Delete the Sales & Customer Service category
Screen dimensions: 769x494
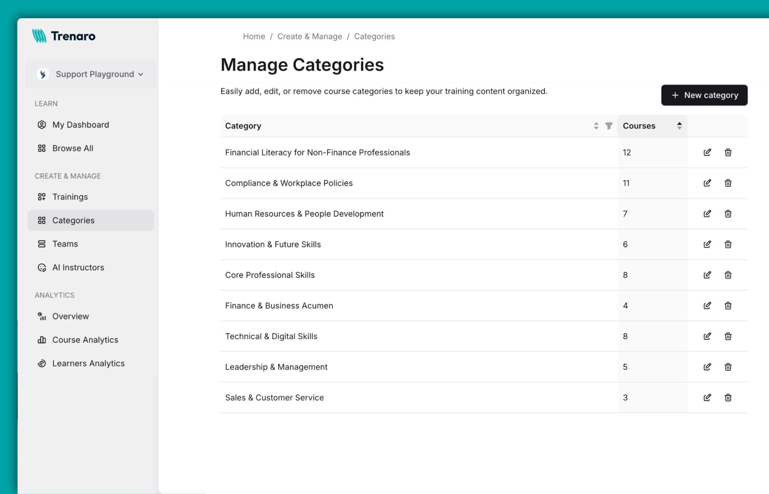pos(728,397)
